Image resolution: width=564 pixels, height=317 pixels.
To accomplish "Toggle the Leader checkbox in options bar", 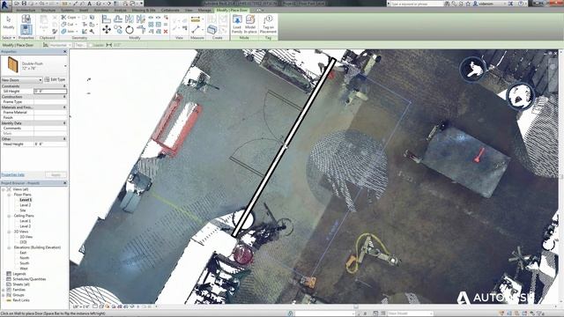I will click(x=90, y=45).
